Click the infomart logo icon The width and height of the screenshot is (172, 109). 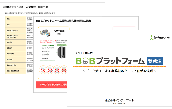pos(151,37)
